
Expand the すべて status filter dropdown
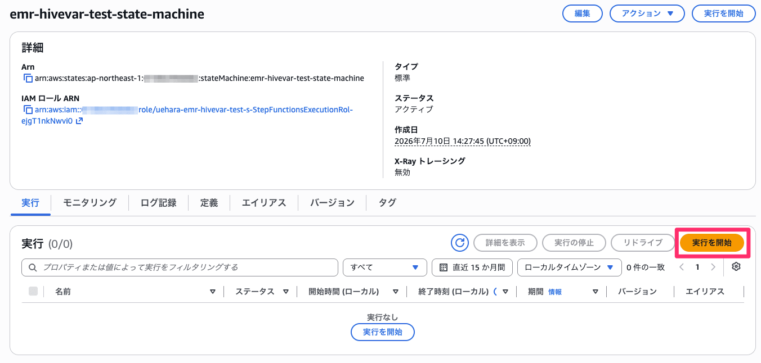[x=384, y=267]
